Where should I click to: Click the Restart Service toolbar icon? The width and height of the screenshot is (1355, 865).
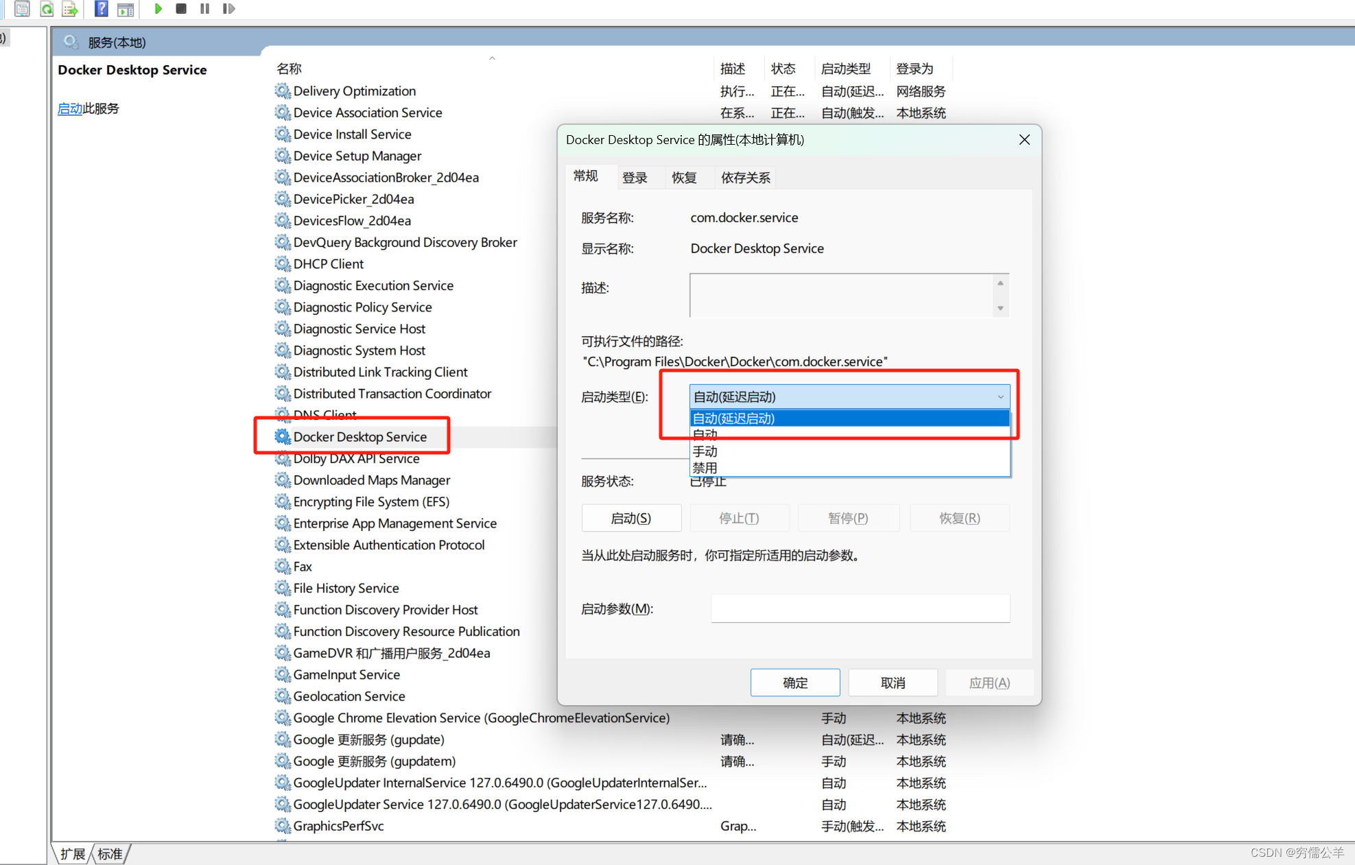point(228,9)
